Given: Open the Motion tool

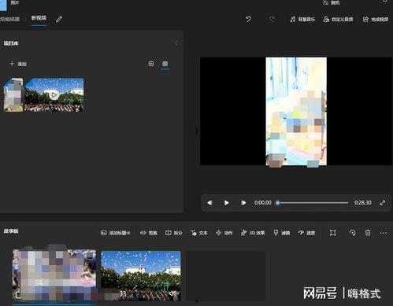Looking at the screenshot, I should [x=224, y=233].
